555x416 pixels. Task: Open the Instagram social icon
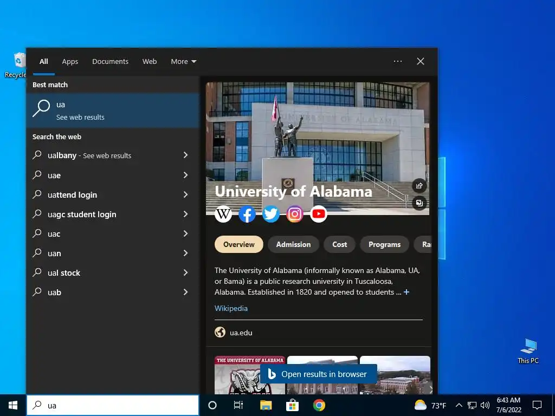295,214
